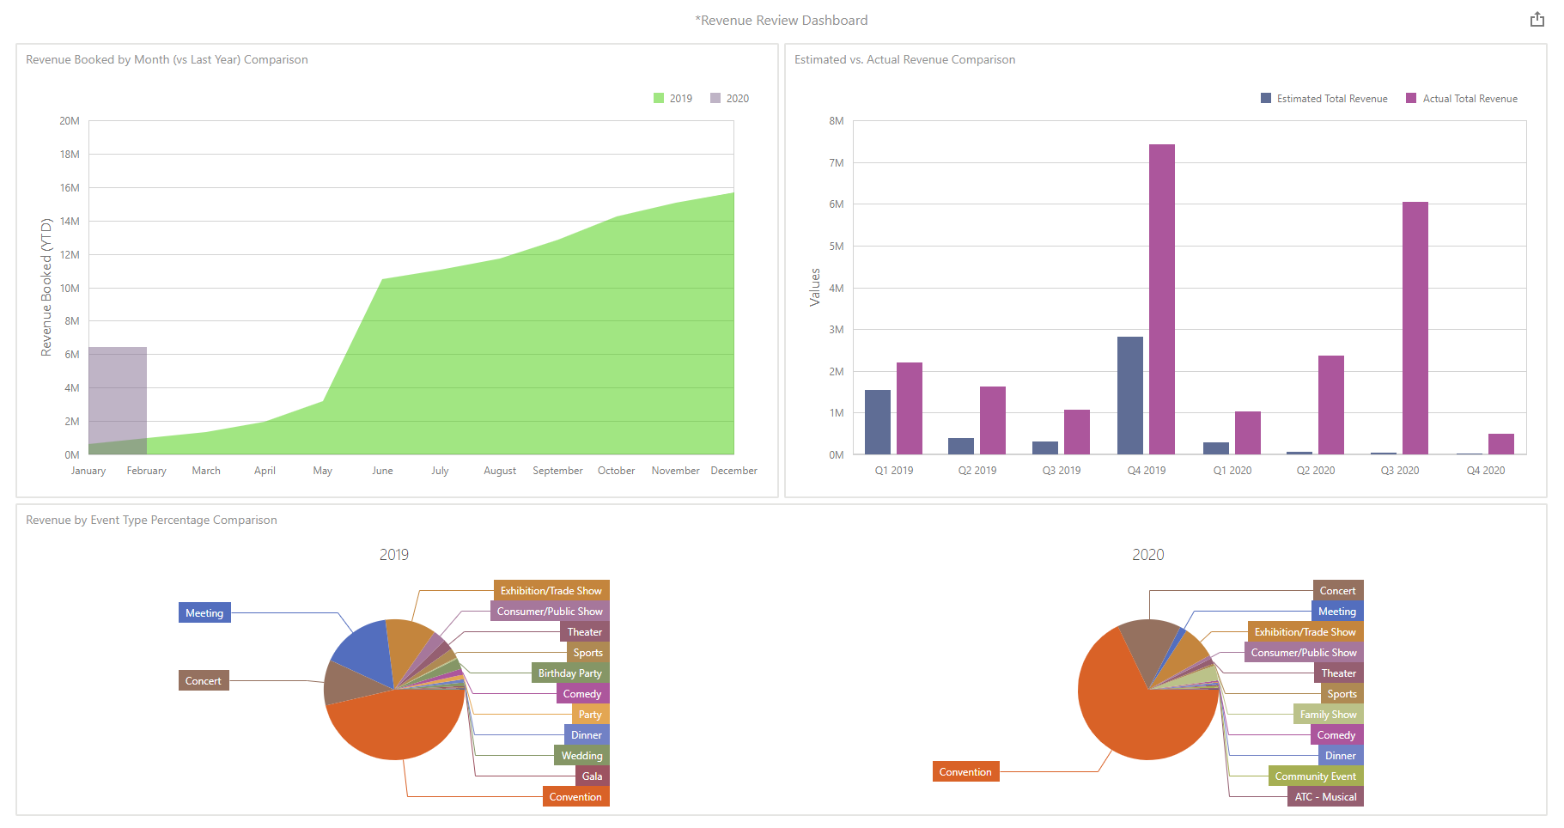Click the Revenue Review Dashboard title
This screenshot has height=828, width=1564.
pos(782,20)
